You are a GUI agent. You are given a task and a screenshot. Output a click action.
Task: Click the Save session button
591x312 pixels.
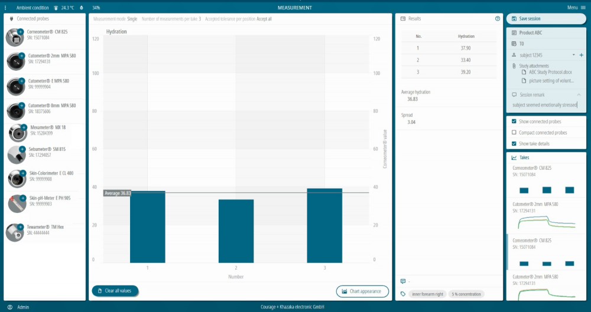point(546,19)
